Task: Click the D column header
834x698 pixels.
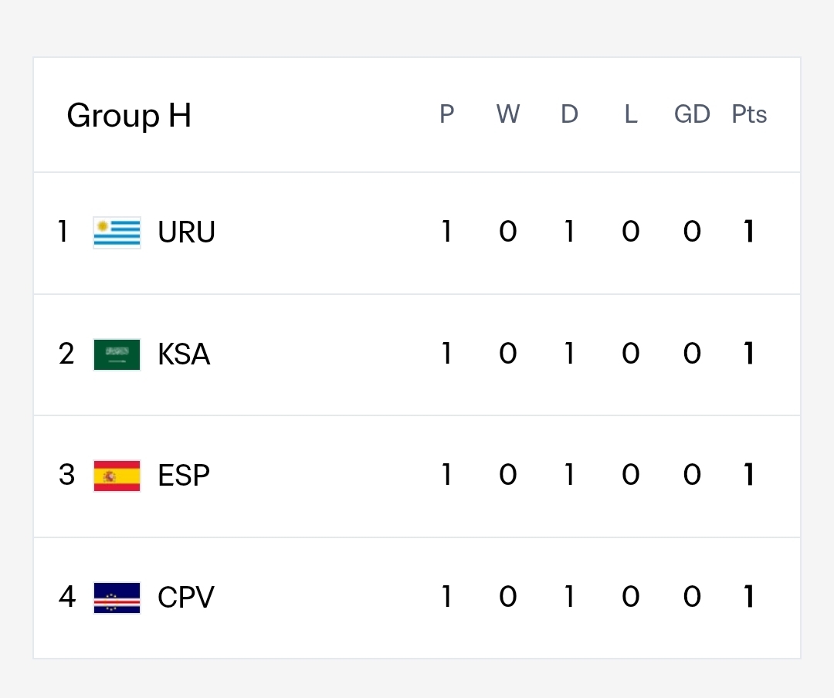Action: pos(569,114)
